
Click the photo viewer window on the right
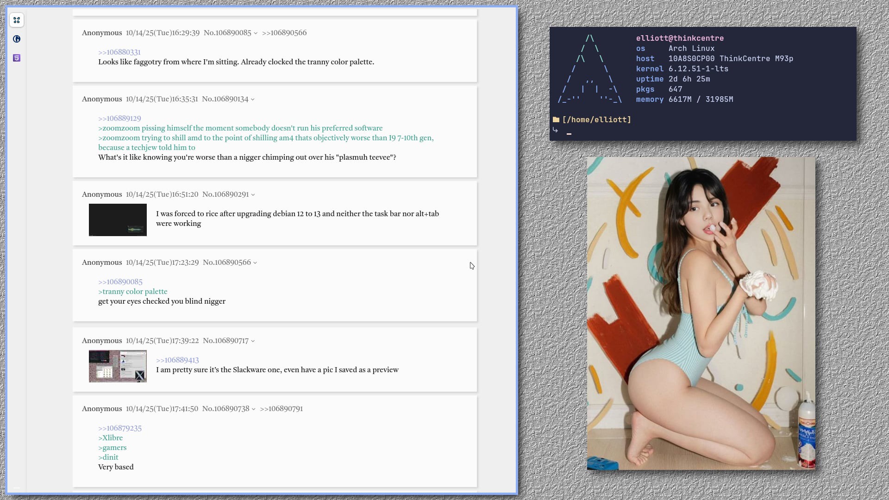point(701,313)
